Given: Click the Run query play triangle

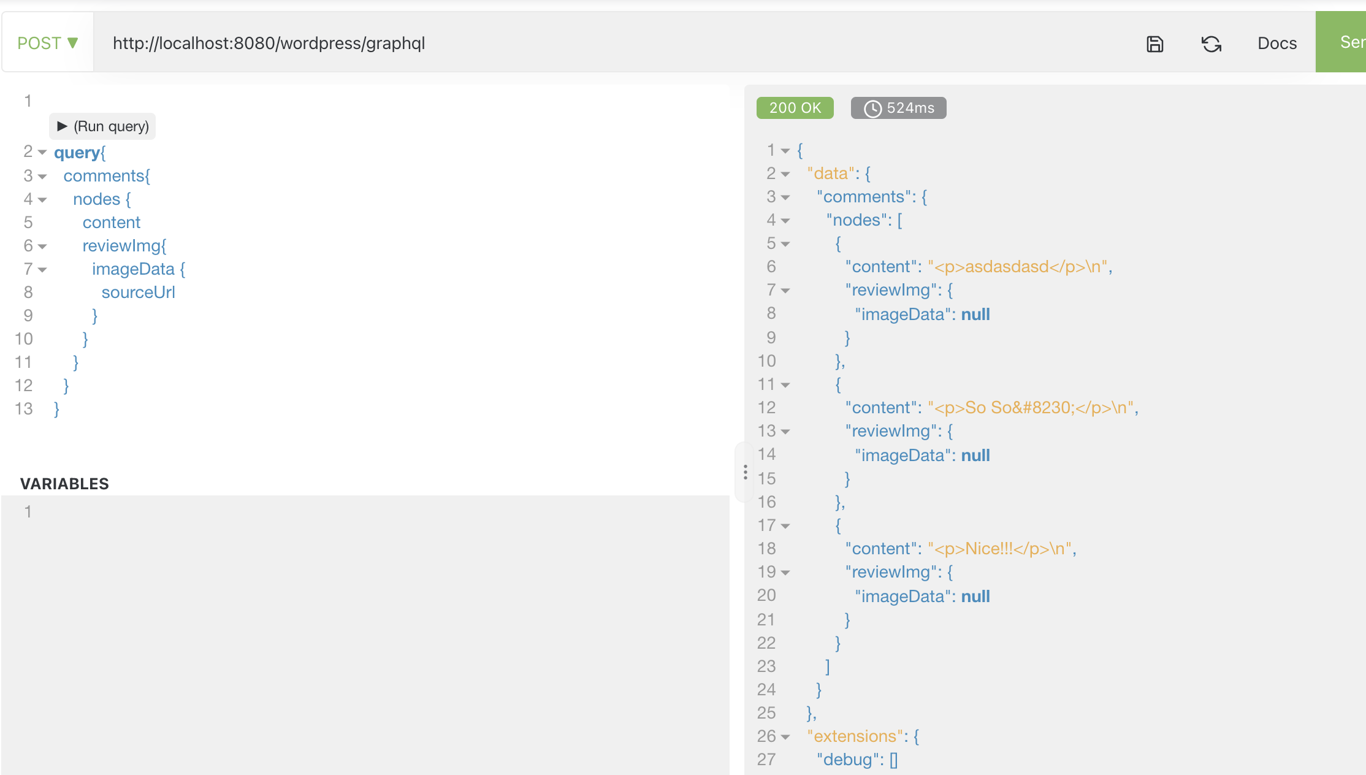Looking at the screenshot, I should (62, 126).
